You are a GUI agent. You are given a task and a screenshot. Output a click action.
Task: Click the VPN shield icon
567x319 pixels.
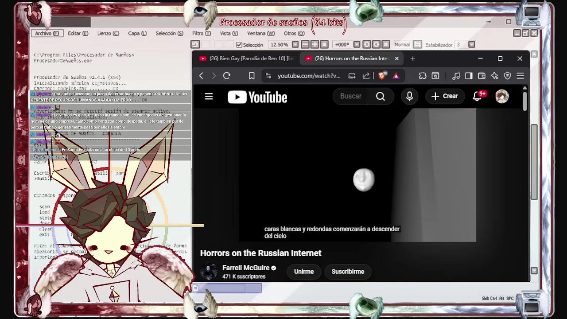[508, 76]
